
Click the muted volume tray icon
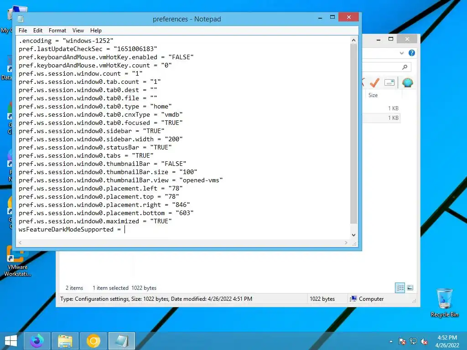pos(424,341)
